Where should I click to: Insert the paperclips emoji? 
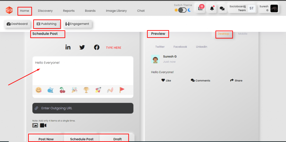pos(110,90)
